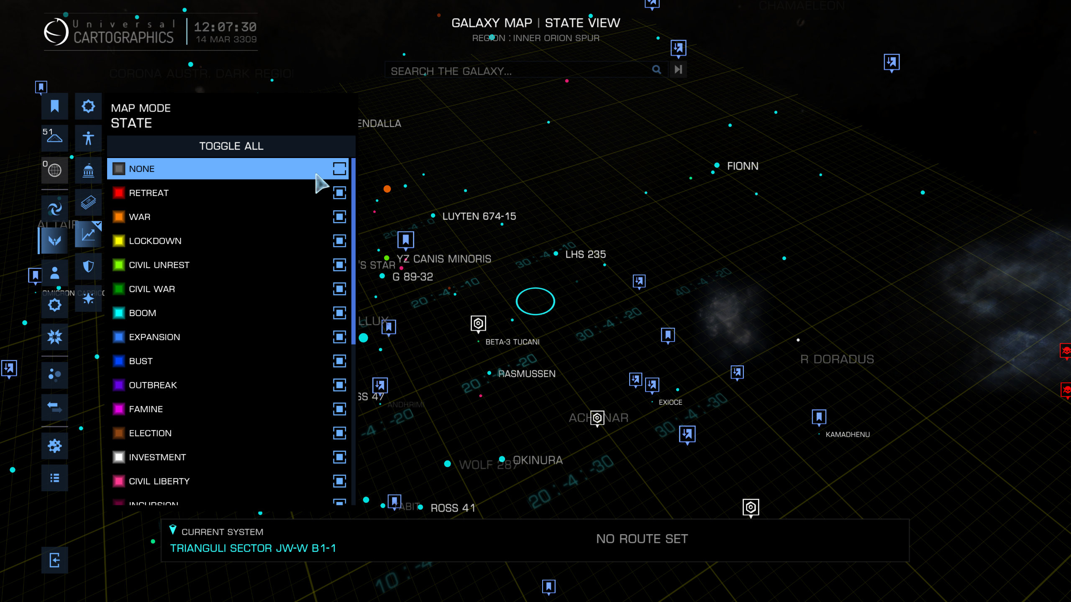Select the Thargoid war flower icon

[x=54, y=337]
